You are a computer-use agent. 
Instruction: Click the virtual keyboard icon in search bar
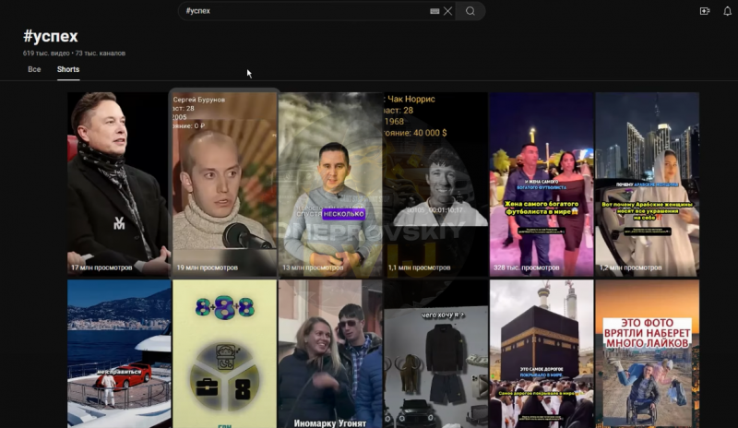(434, 11)
